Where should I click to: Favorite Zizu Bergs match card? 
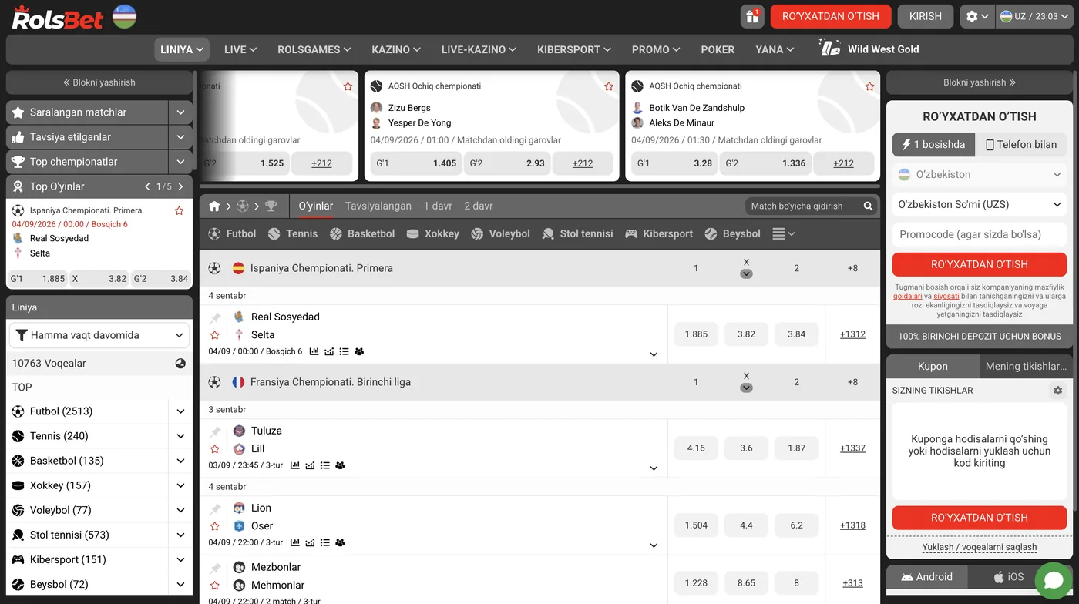pos(609,86)
